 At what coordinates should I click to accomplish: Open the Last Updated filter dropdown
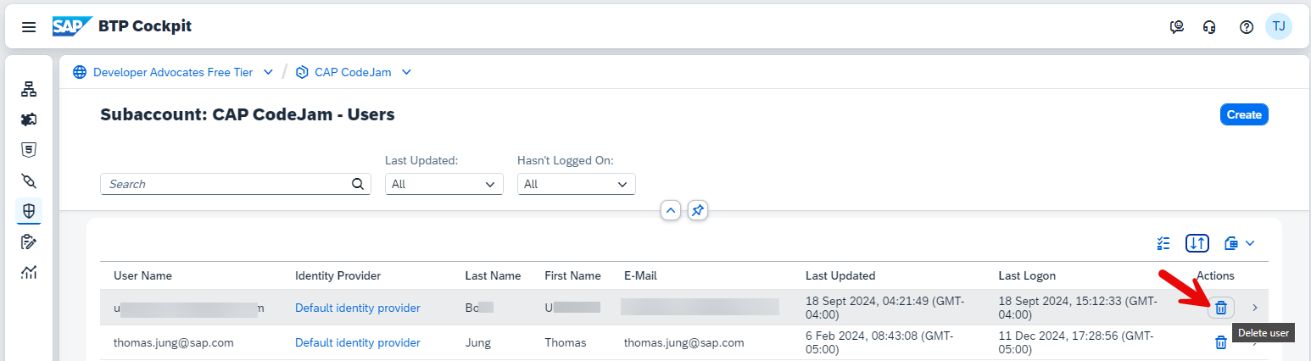[x=444, y=184]
